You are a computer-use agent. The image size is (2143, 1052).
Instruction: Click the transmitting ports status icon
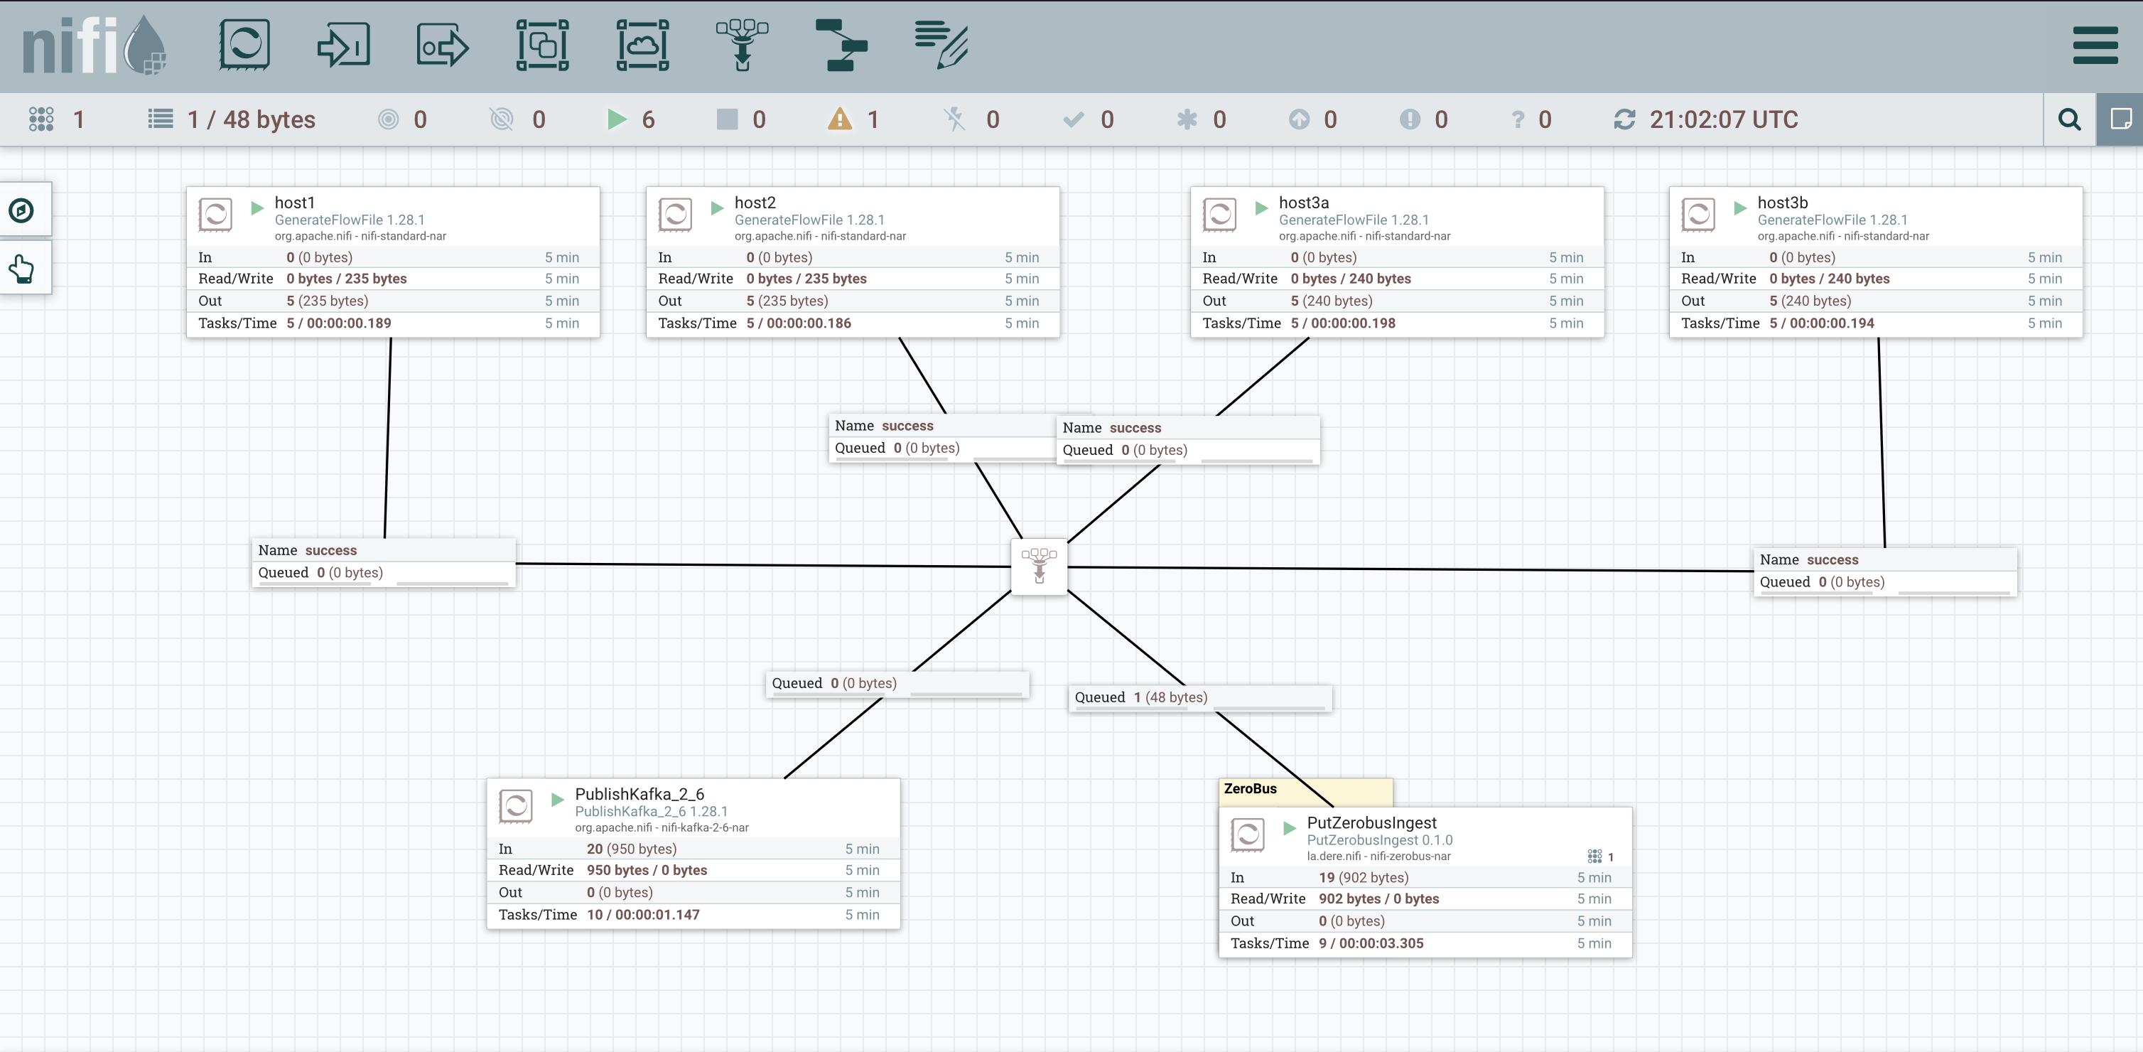[389, 119]
